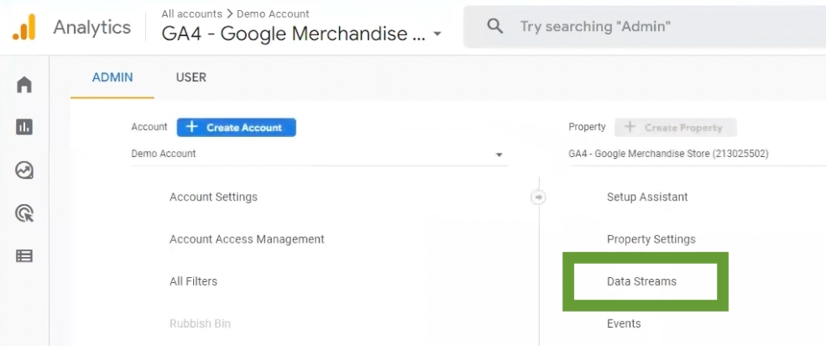826x346 pixels.
Task: Open the Events entry
Action: point(624,323)
